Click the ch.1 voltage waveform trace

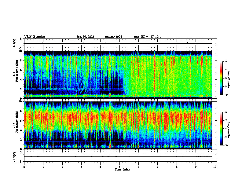(118, 43)
